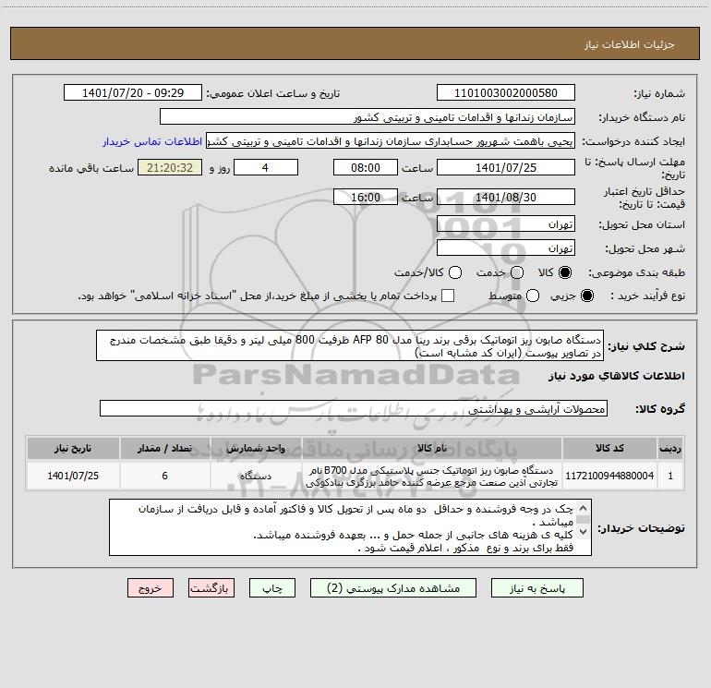Click the چاپ print button

point(272,588)
